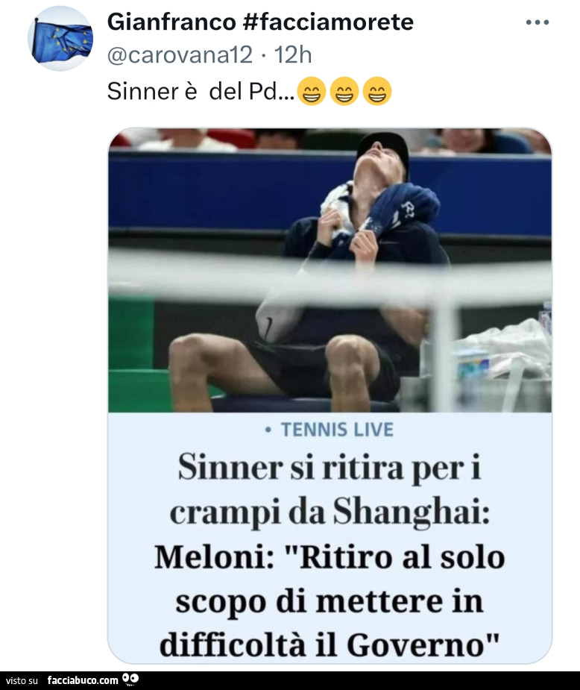Click the 'difficoltà il Governo' headline line
The image size is (580, 690).
coord(330,645)
